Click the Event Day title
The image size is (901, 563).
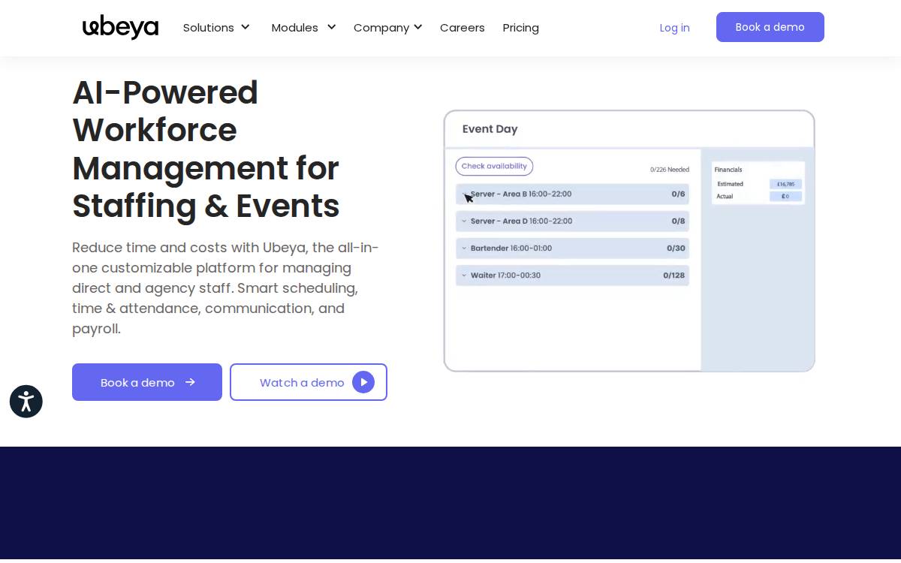click(490, 129)
